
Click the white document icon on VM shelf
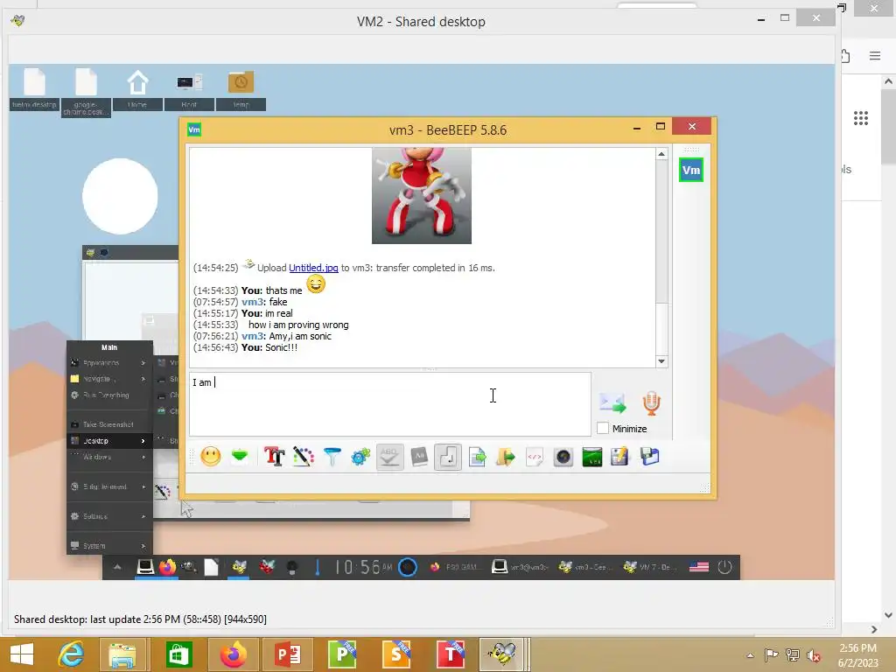212,567
